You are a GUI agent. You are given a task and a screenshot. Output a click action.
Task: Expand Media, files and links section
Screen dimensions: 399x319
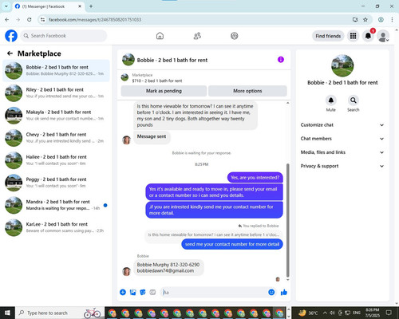(342, 152)
